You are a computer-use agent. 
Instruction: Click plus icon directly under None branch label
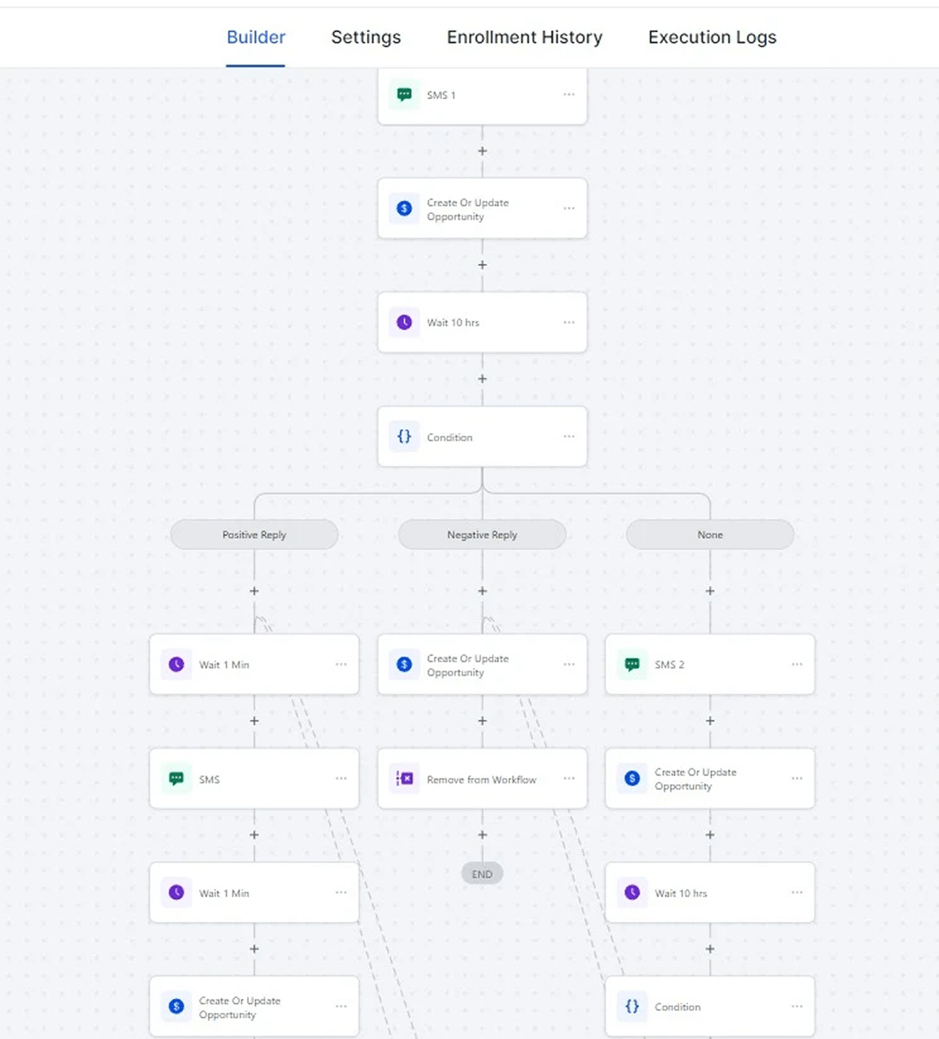pos(710,591)
